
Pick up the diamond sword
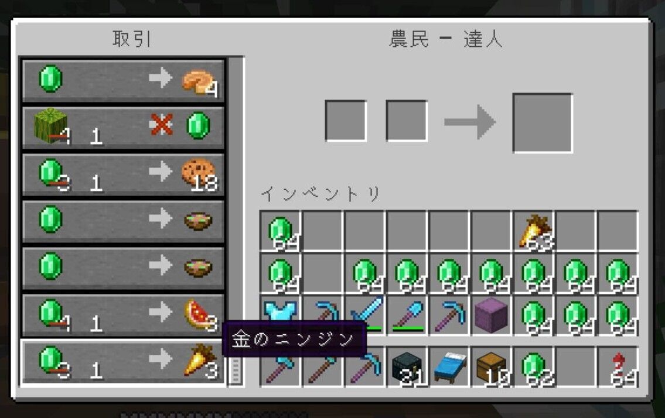[365, 316]
